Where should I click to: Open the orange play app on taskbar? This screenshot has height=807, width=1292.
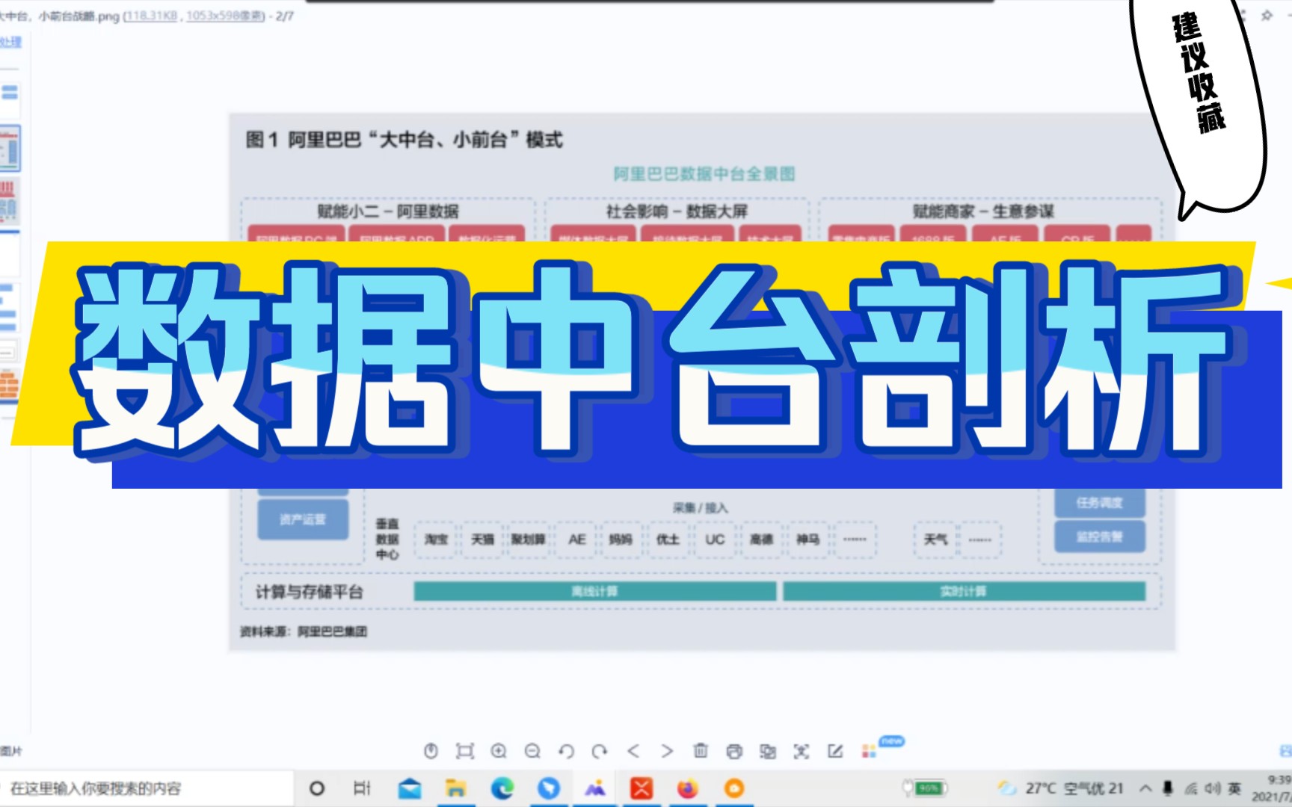tap(734, 788)
